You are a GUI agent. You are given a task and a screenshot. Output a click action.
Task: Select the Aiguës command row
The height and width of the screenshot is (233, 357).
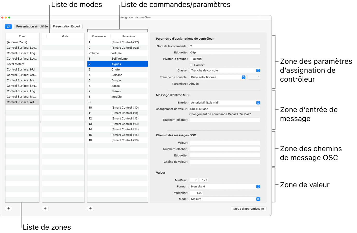(117, 64)
